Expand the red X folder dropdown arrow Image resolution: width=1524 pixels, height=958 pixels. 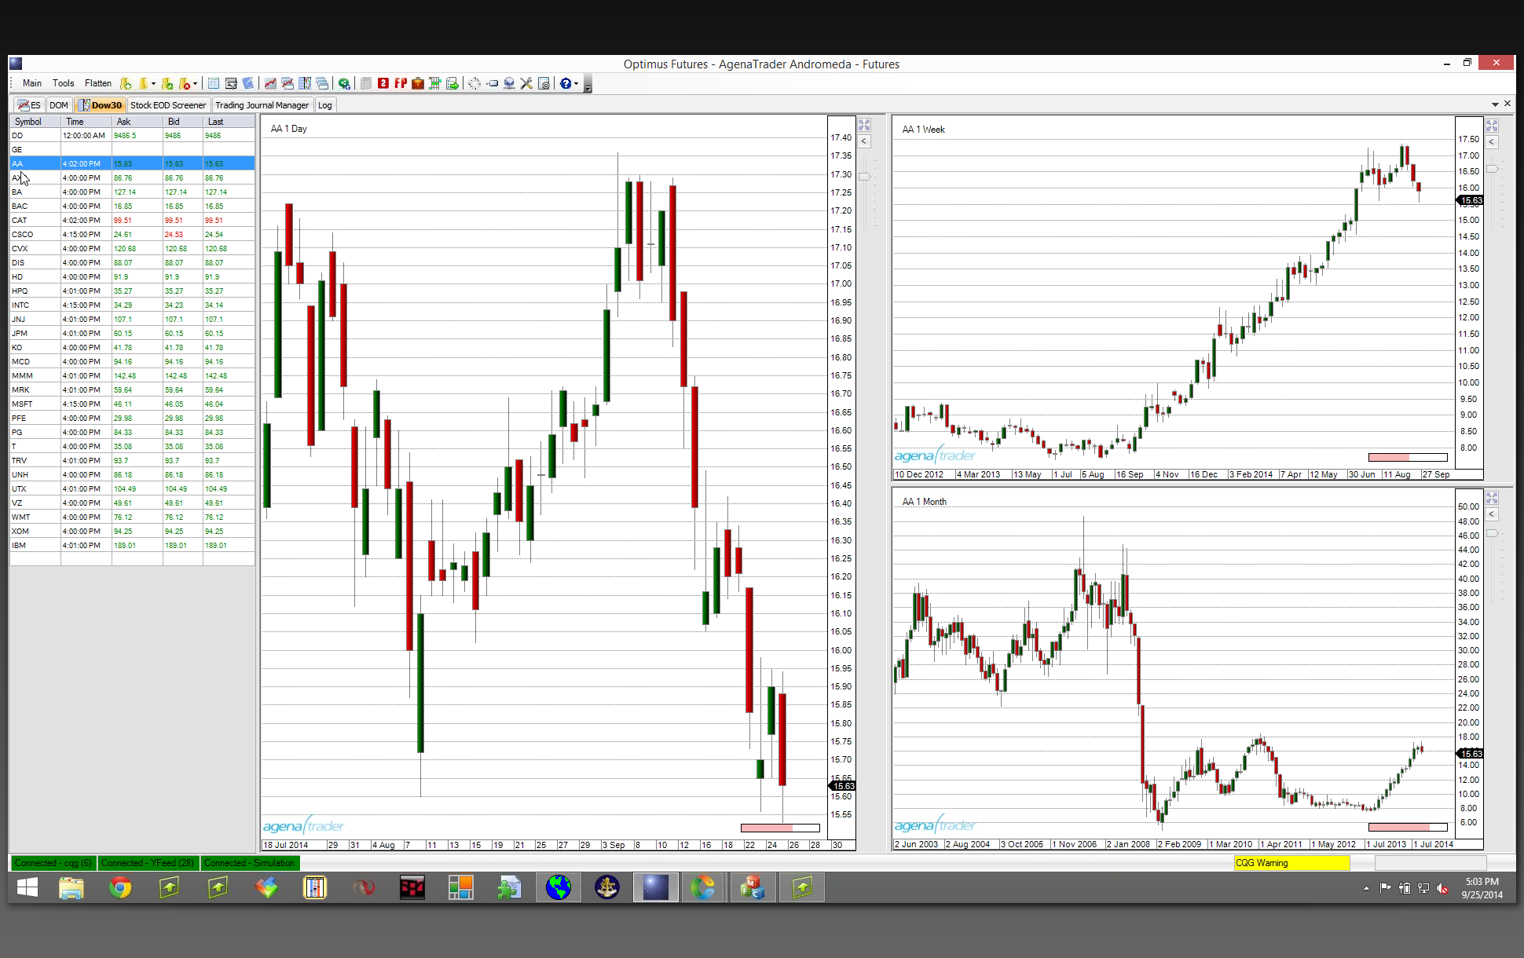[195, 83]
